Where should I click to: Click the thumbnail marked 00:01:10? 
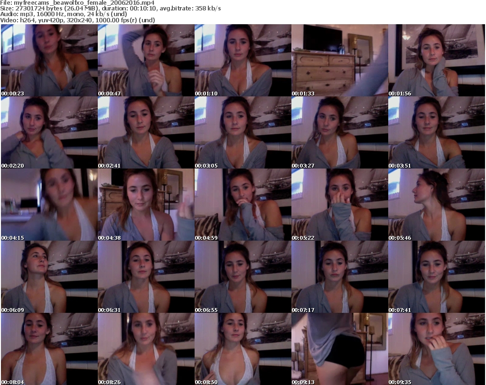(243, 60)
